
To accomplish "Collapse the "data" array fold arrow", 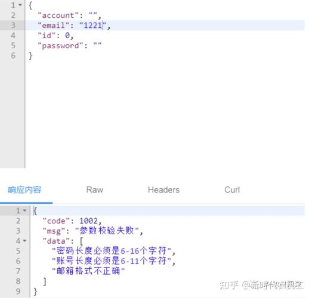I will click(24, 241).
